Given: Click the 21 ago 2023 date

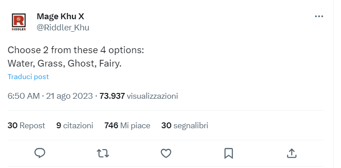Looking at the screenshot, I should point(69,96).
